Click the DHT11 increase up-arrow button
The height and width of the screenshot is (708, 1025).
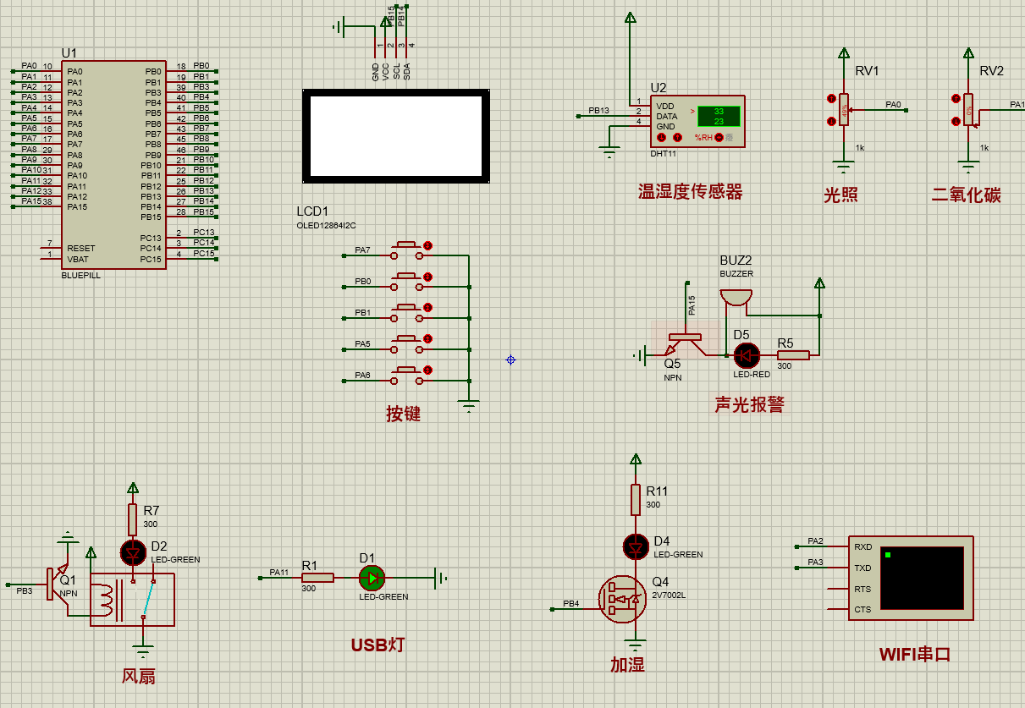pyautogui.click(x=677, y=137)
